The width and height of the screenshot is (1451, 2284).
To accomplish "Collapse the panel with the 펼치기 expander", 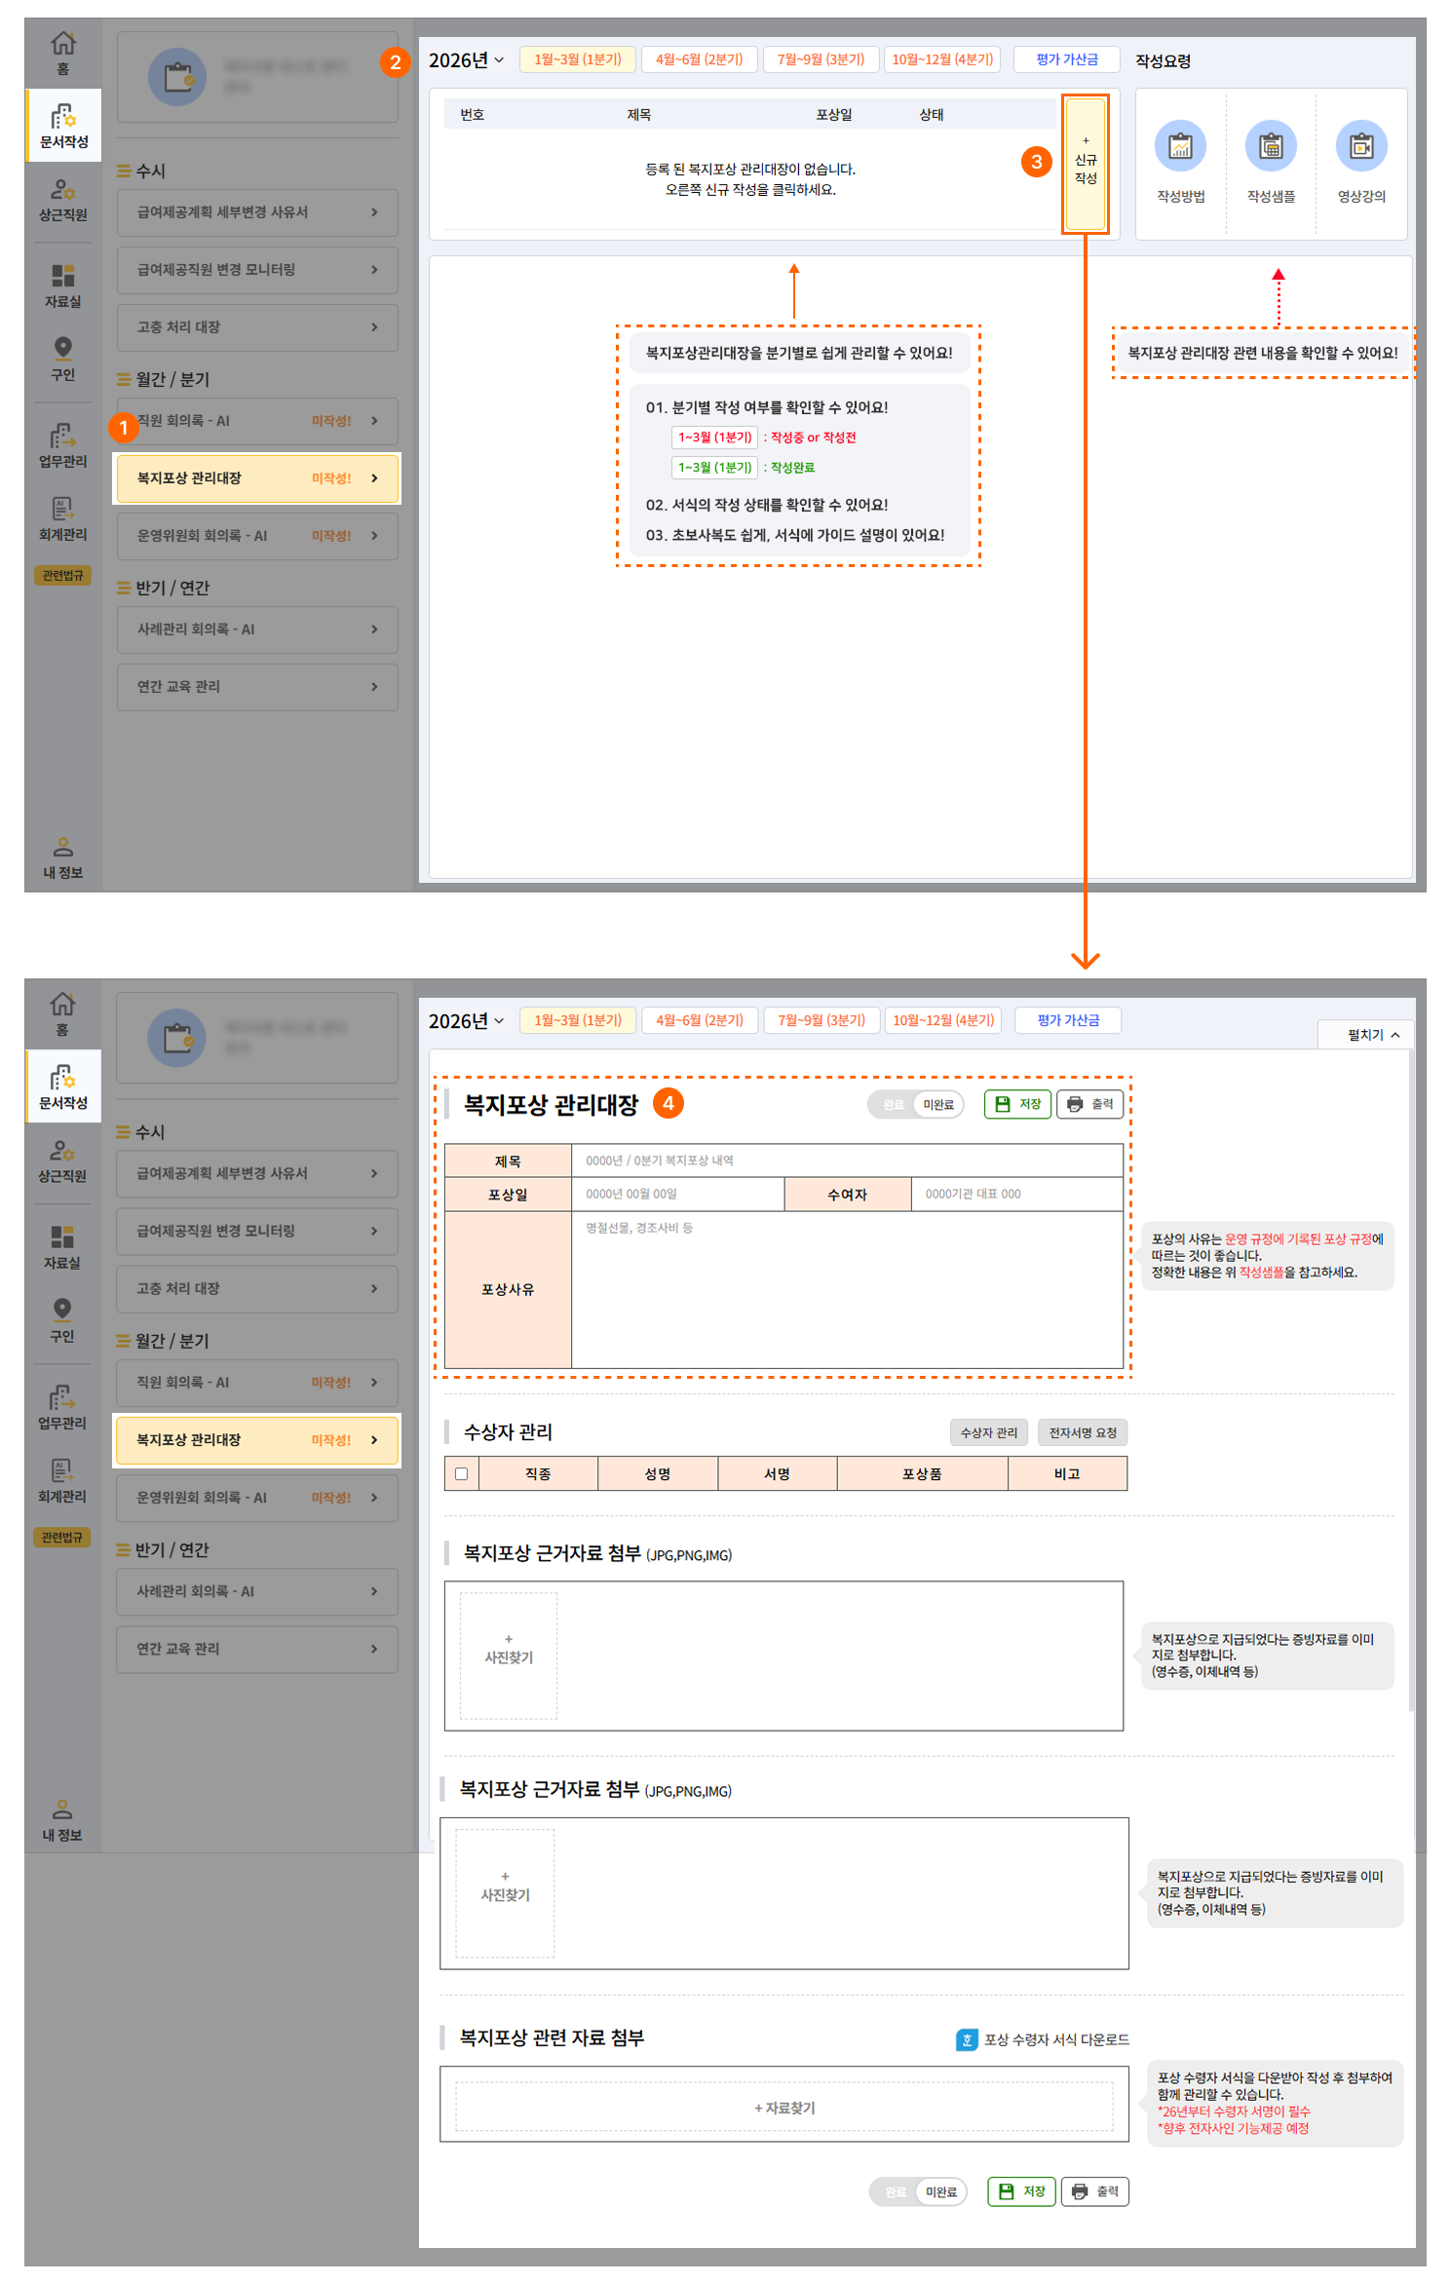I will pos(1373,1035).
